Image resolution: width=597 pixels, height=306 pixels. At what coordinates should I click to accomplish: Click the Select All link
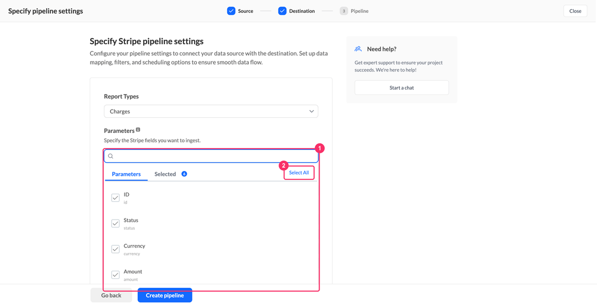(x=299, y=173)
